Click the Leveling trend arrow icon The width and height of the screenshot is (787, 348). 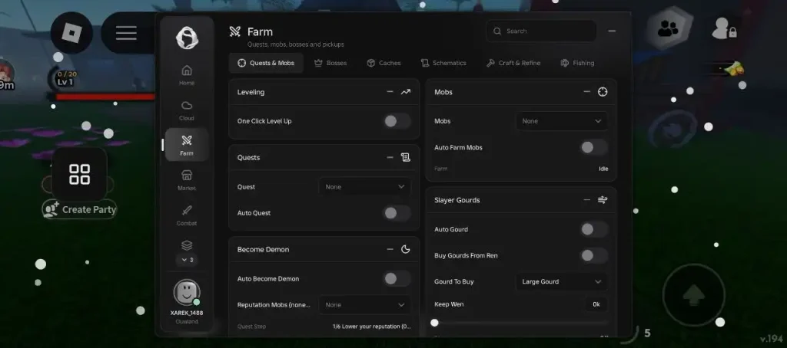pos(406,92)
